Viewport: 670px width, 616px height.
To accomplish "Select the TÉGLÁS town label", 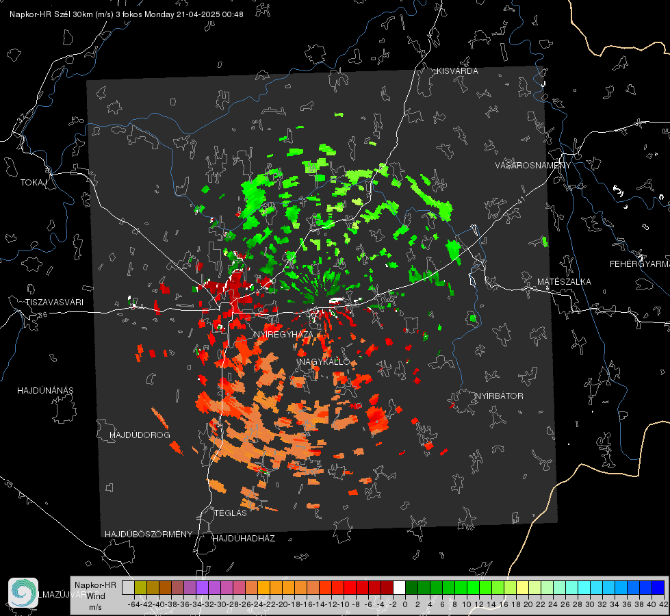I will click(231, 513).
